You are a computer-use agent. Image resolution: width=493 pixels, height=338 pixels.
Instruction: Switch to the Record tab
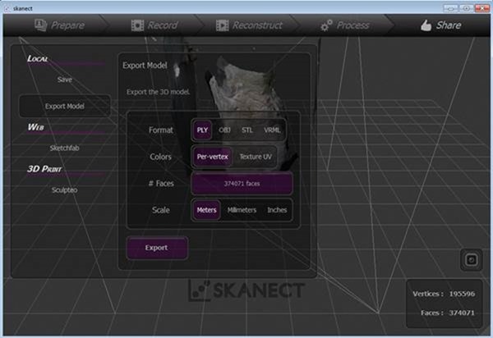pos(154,25)
